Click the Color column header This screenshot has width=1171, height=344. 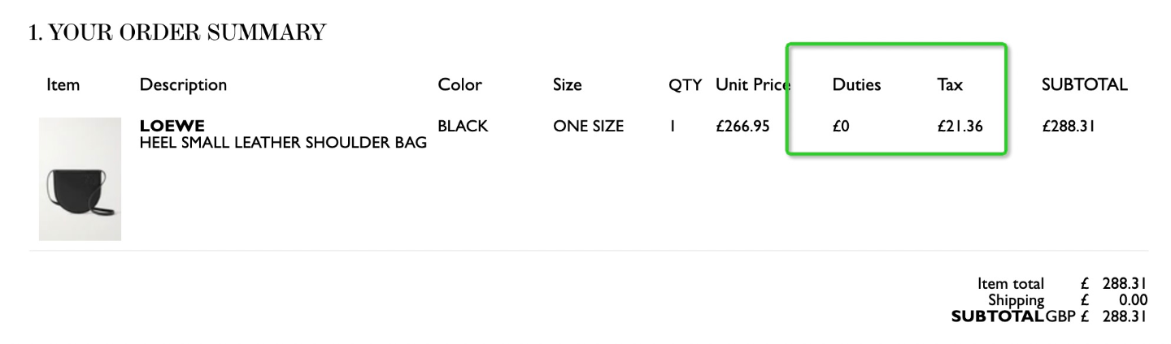coord(459,84)
